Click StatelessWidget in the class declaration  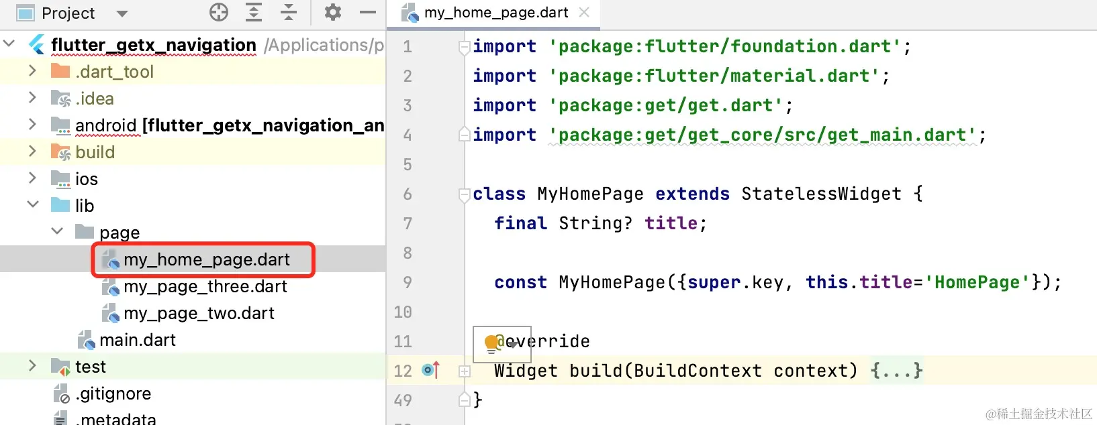[821, 194]
